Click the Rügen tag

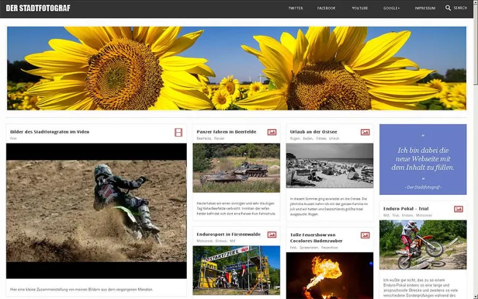pos(295,139)
